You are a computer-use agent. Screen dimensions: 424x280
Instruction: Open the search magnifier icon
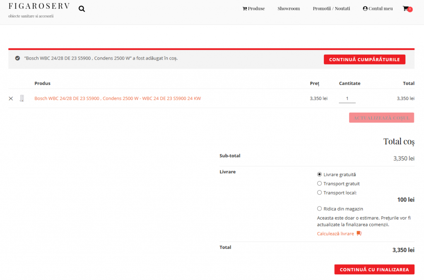(x=82, y=9)
